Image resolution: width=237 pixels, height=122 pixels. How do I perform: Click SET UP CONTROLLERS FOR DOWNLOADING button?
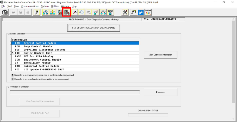pos(94,28)
